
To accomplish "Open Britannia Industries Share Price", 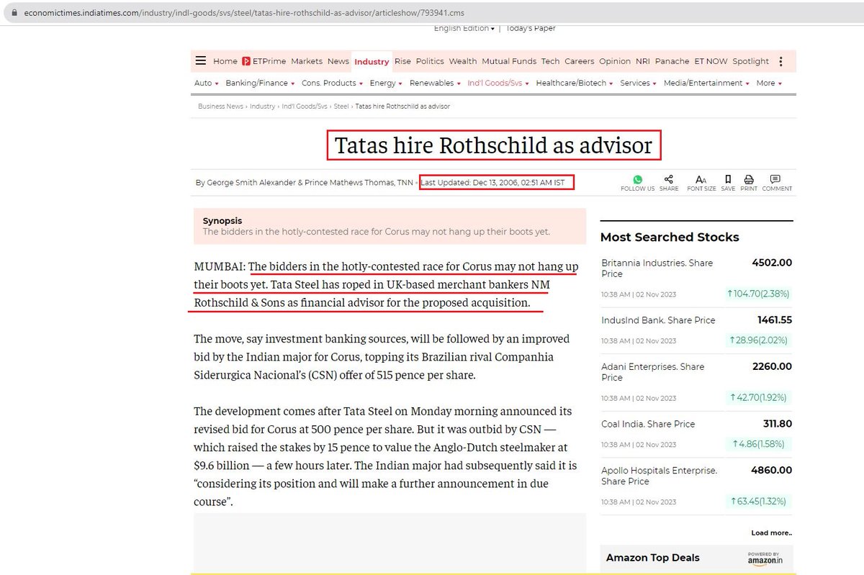I will click(x=659, y=268).
